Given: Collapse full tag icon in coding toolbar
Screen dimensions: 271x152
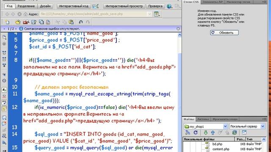Looking at the screenshot, I should (x=4, y=53).
